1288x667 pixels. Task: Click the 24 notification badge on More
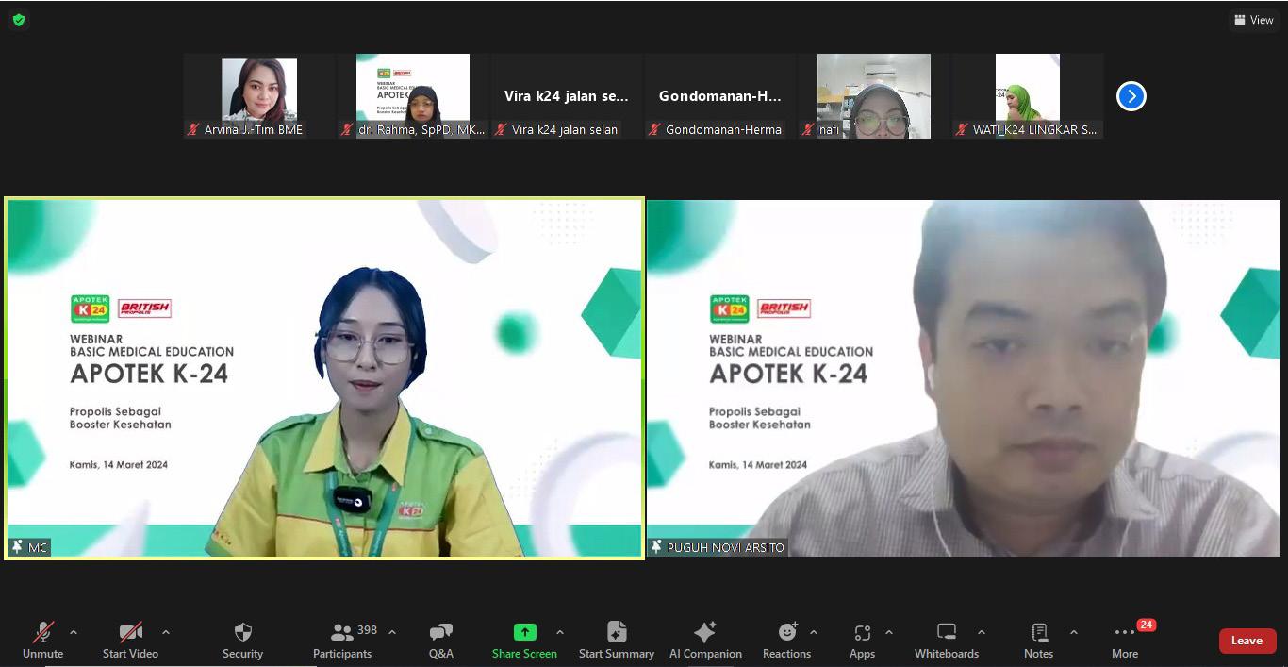point(1146,625)
